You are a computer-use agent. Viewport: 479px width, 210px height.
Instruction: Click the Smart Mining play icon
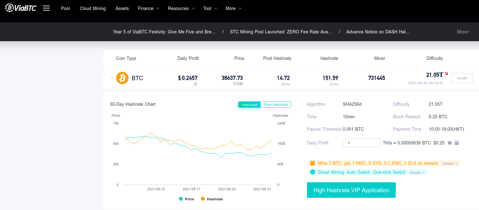[312, 172]
